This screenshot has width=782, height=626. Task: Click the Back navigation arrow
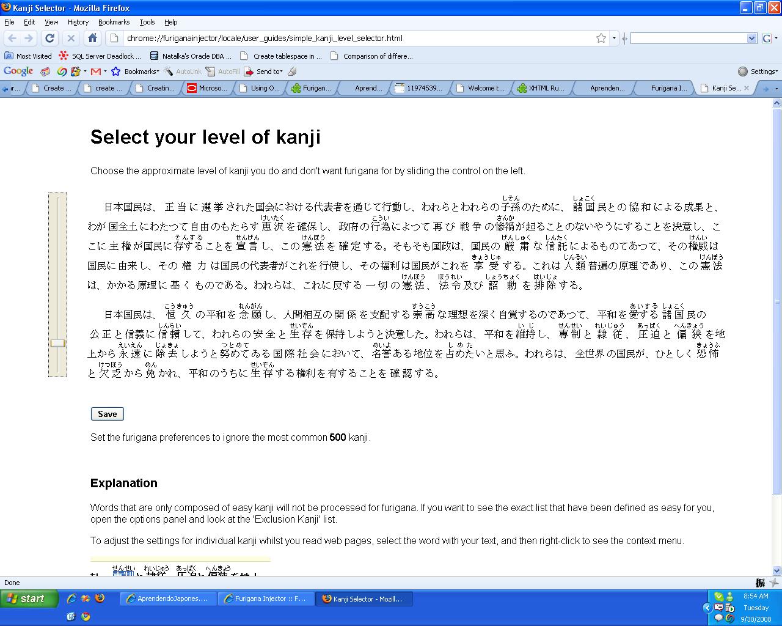point(12,38)
